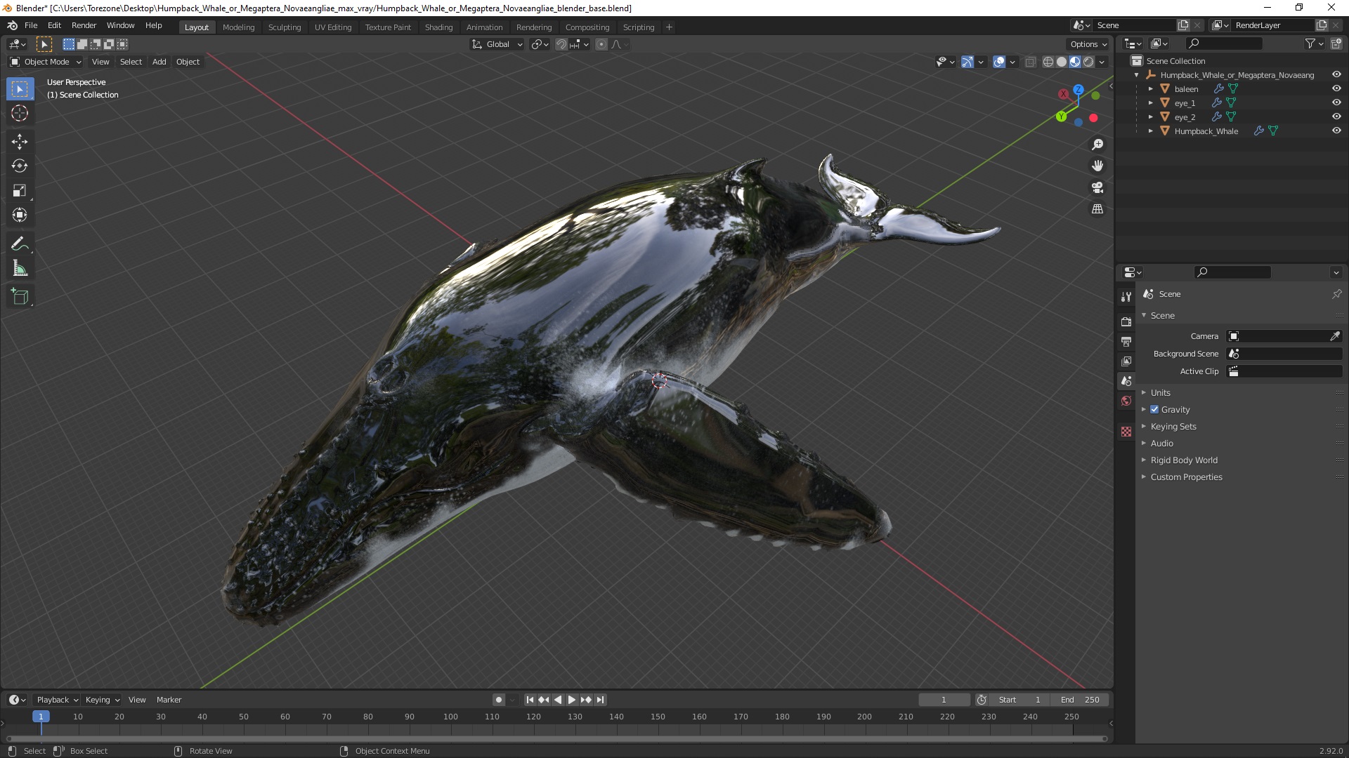Open the Render menu
The width and height of the screenshot is (1349, 758).
pyautogui.click(x=84, y=25)
